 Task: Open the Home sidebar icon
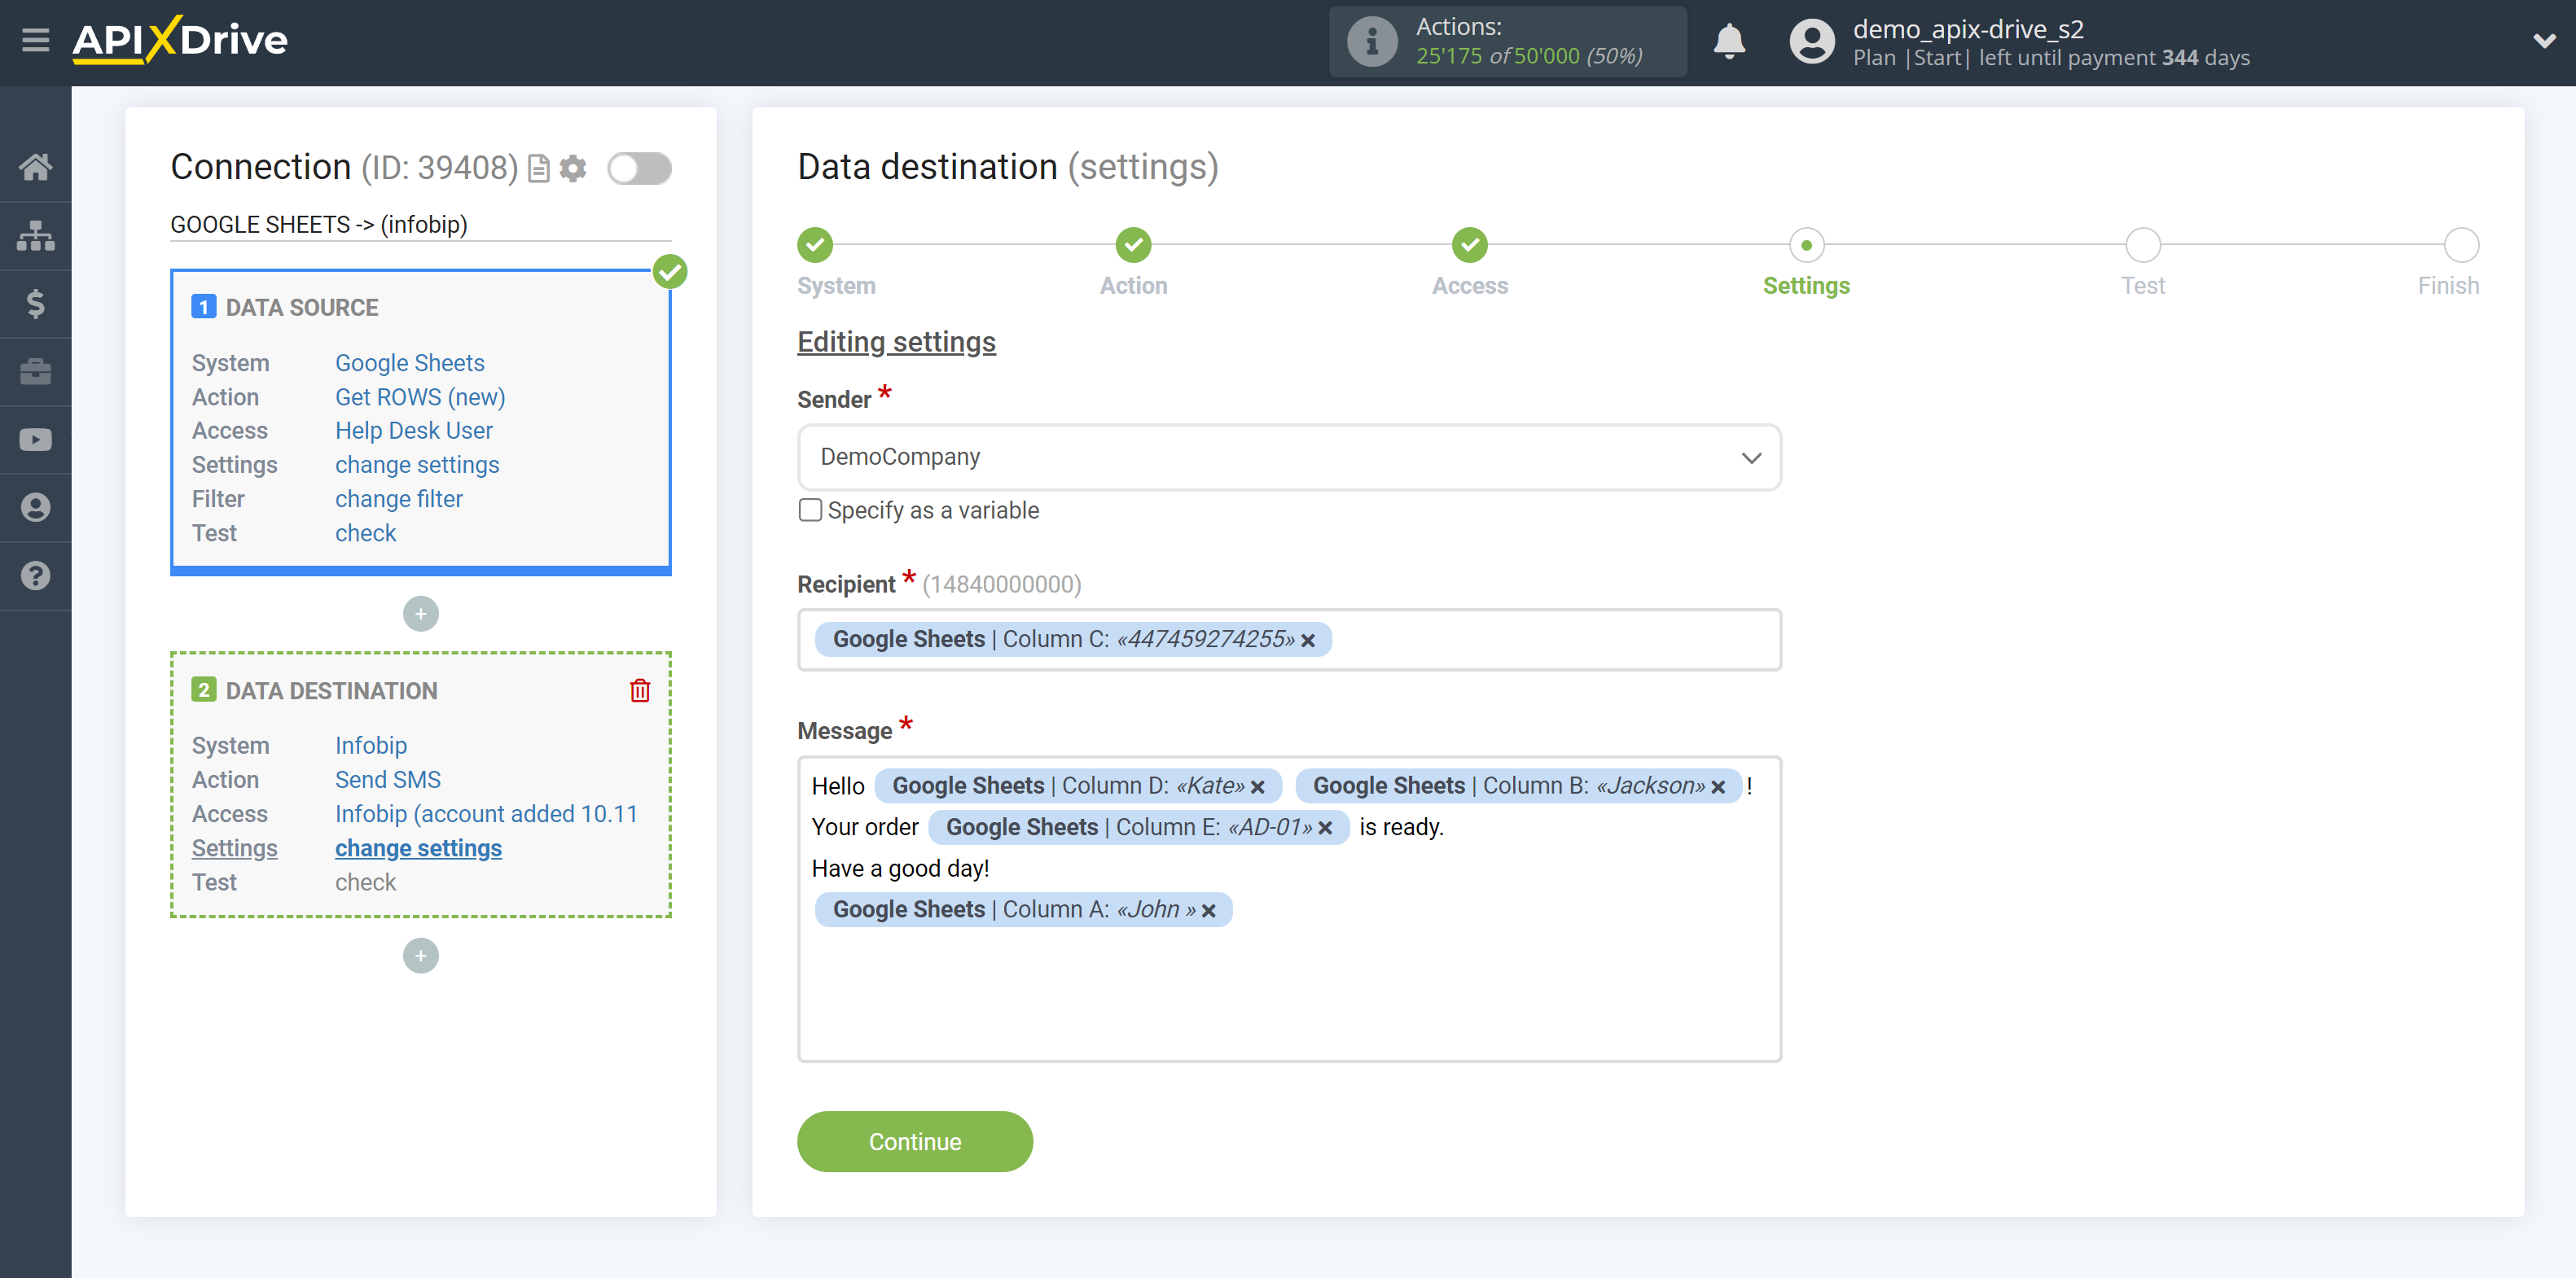[x=36, y=167]
